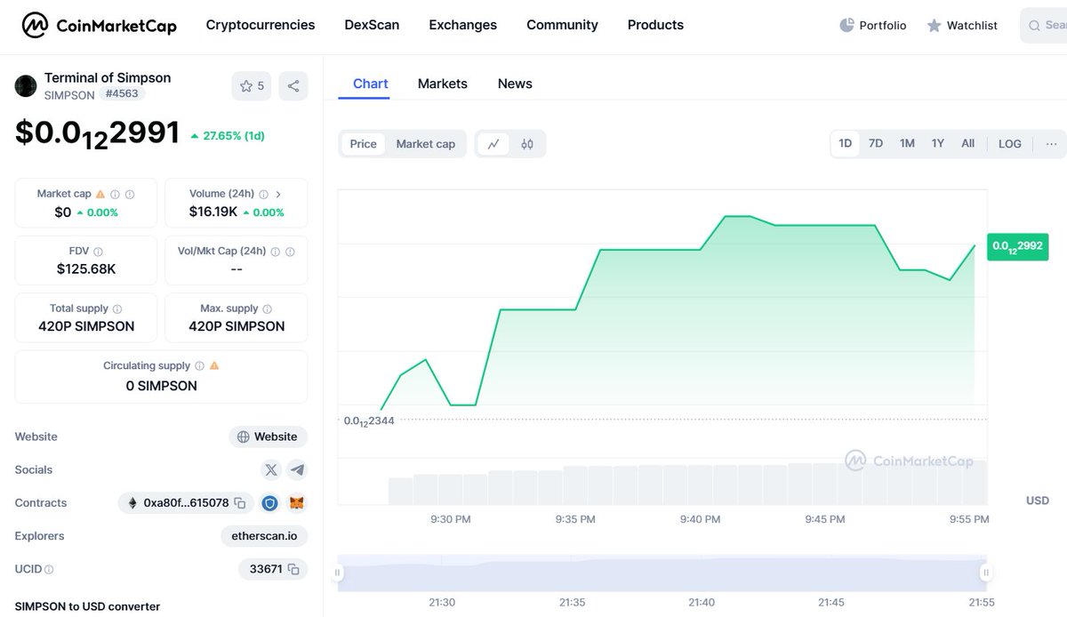This screenshot has width=1067, height=617.
Task: Add SIMPSON to watchlist with star button
Action: [x=252, y=86]
